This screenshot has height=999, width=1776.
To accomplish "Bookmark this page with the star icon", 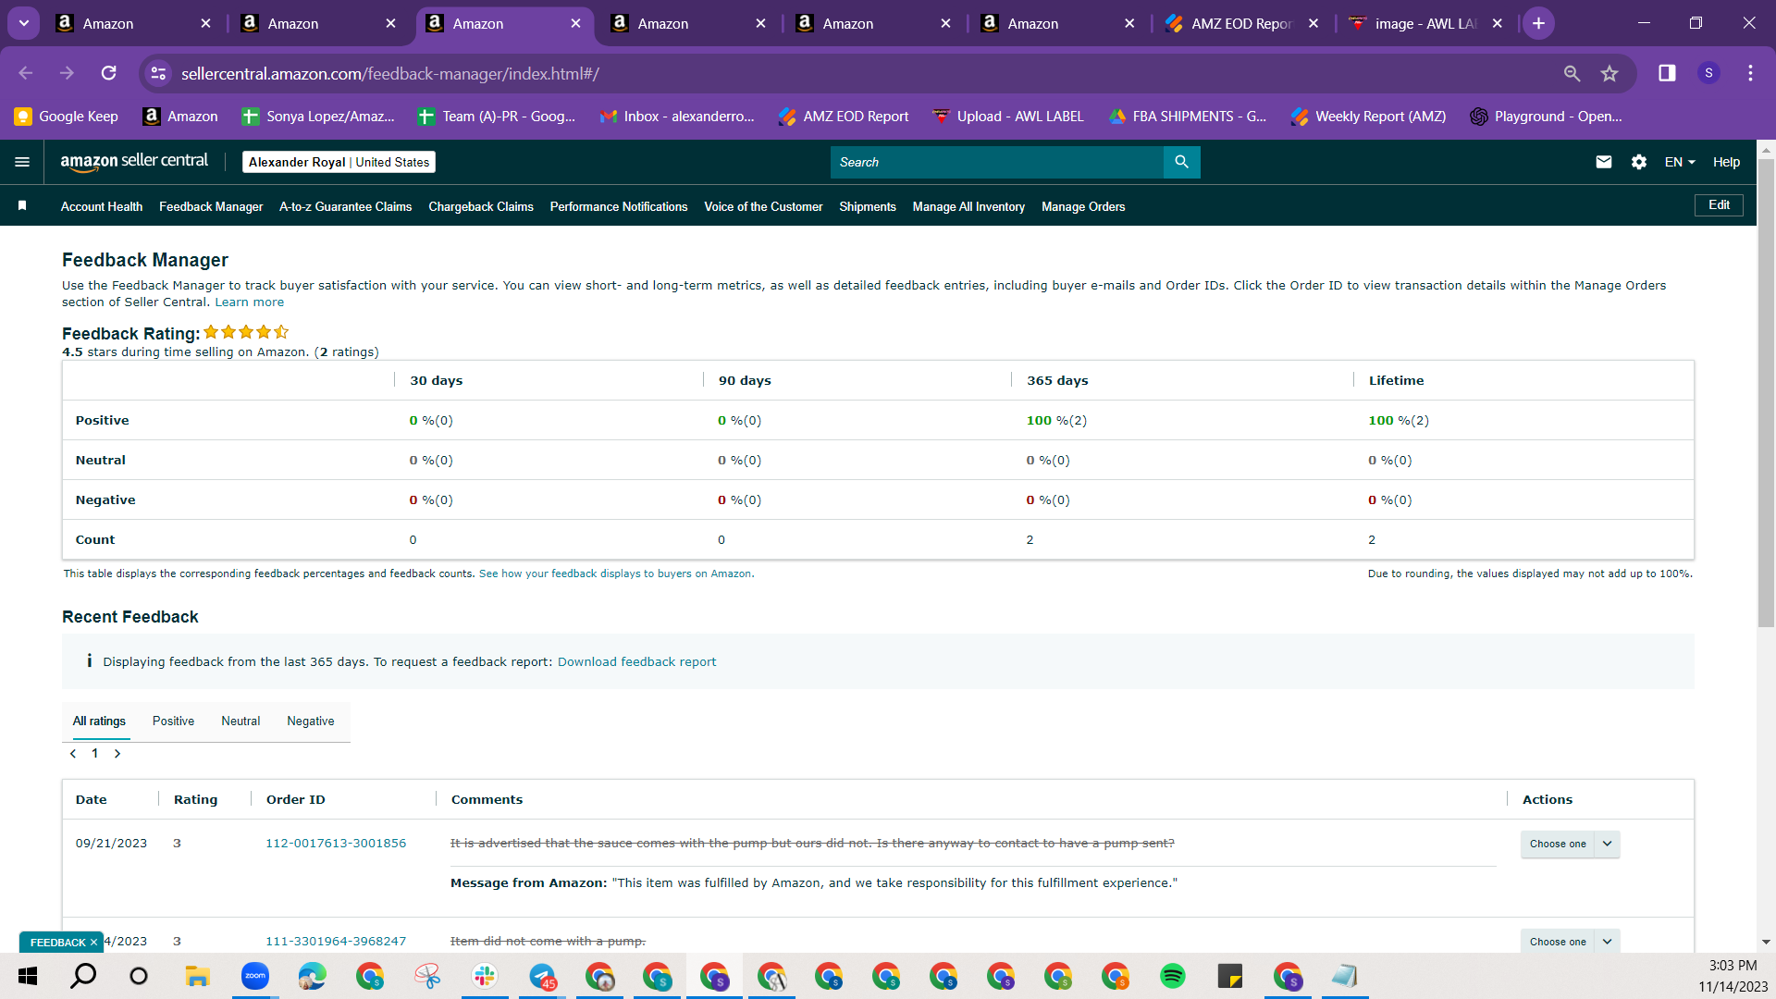I will point(1609,73).
